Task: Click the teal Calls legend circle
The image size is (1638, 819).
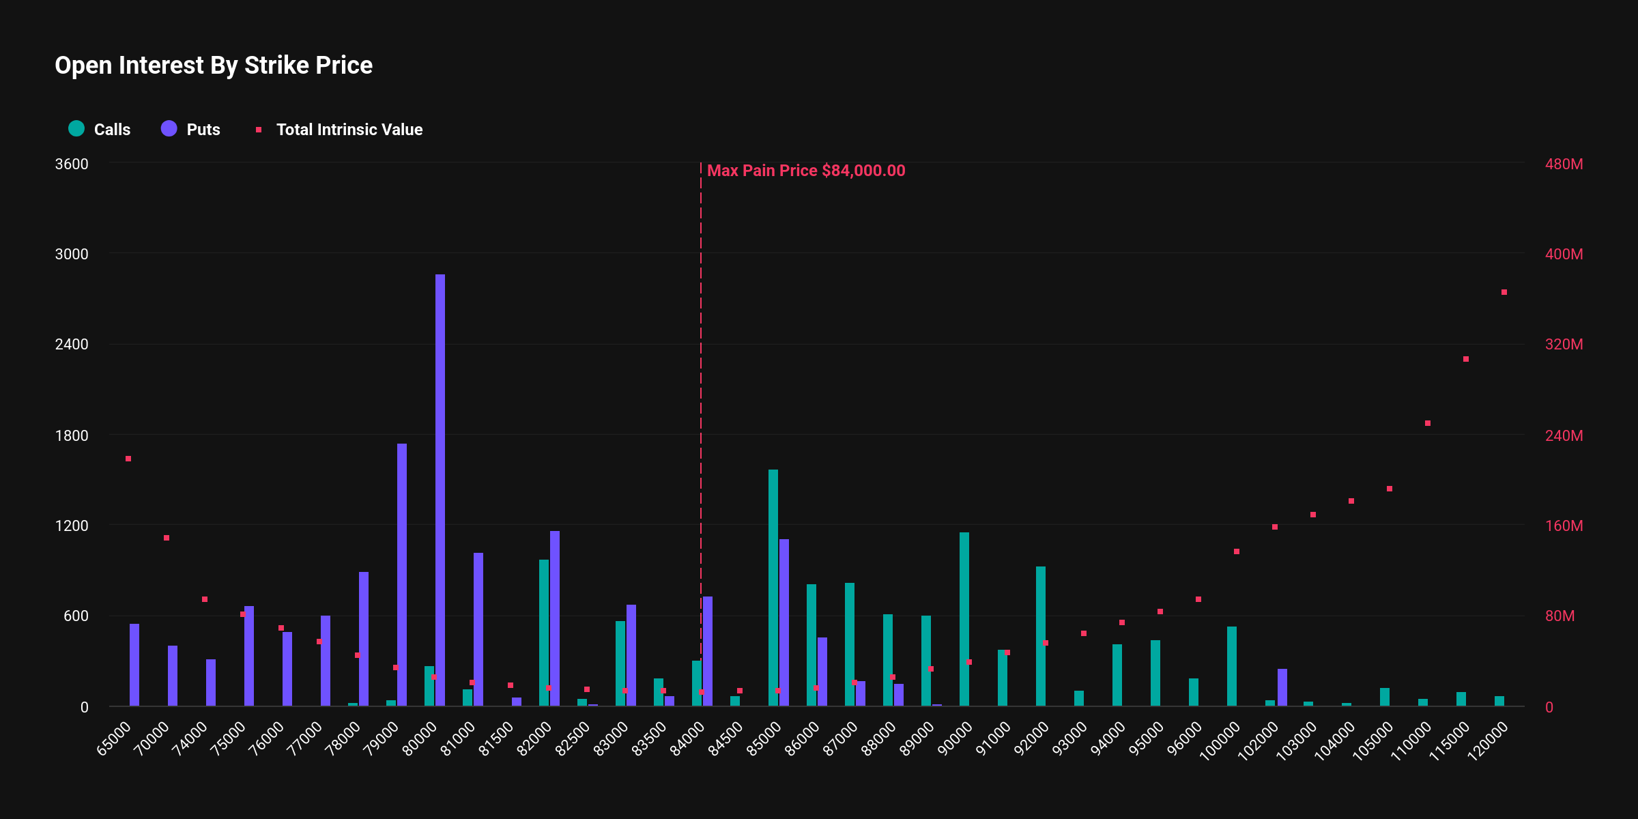Action: [76, 128]
